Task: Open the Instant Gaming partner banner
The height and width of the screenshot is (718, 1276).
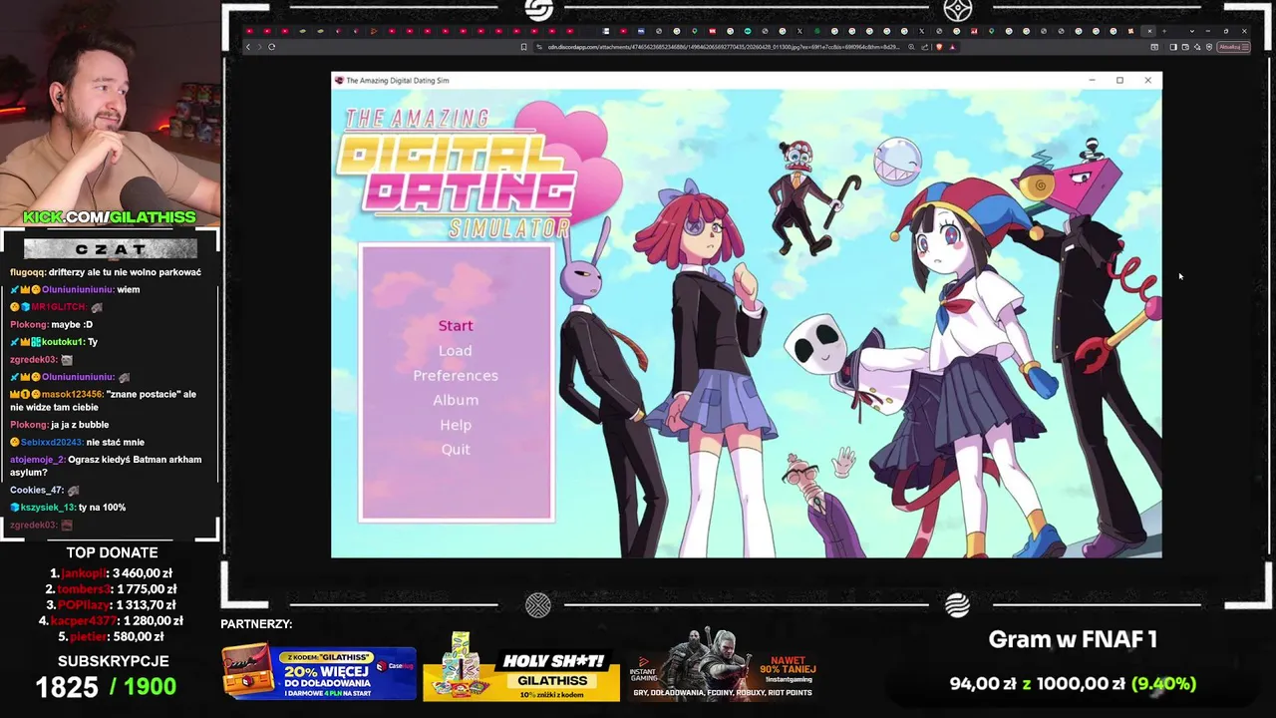Action: 724,665
